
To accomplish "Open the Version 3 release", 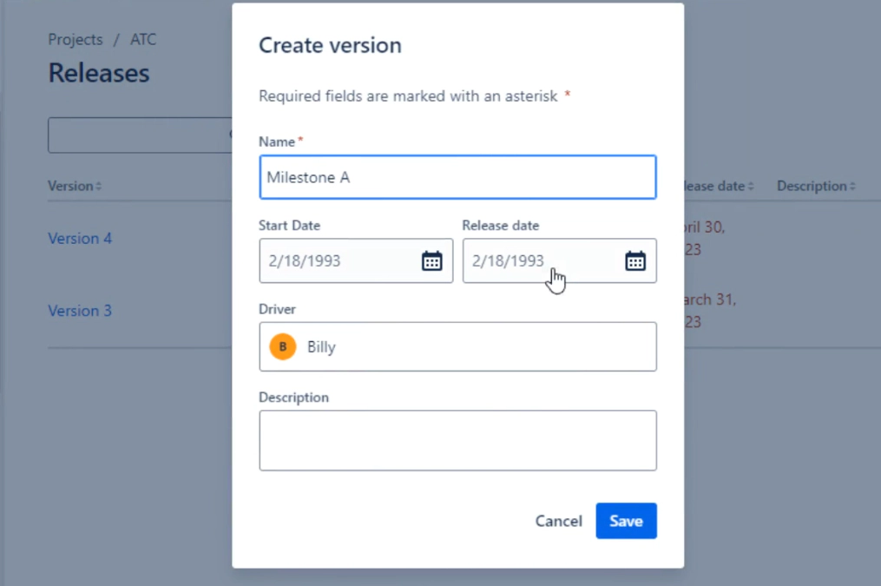I will point(80,310).
